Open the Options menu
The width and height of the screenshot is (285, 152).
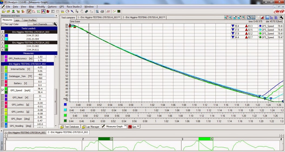pyautogui.click(x=52, y=6)
